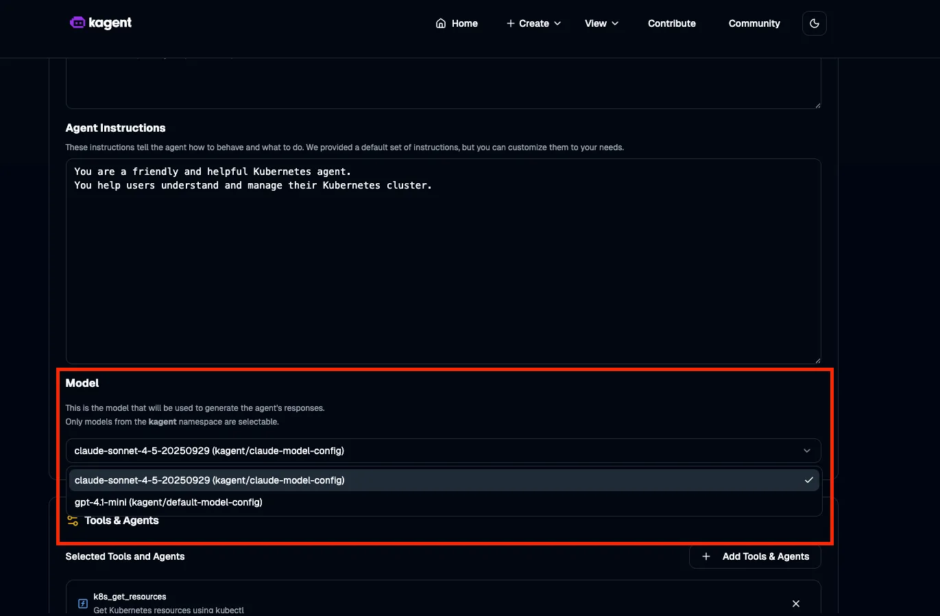Open the Contribute nav item

pyautogui.click(x=671, y=23)
